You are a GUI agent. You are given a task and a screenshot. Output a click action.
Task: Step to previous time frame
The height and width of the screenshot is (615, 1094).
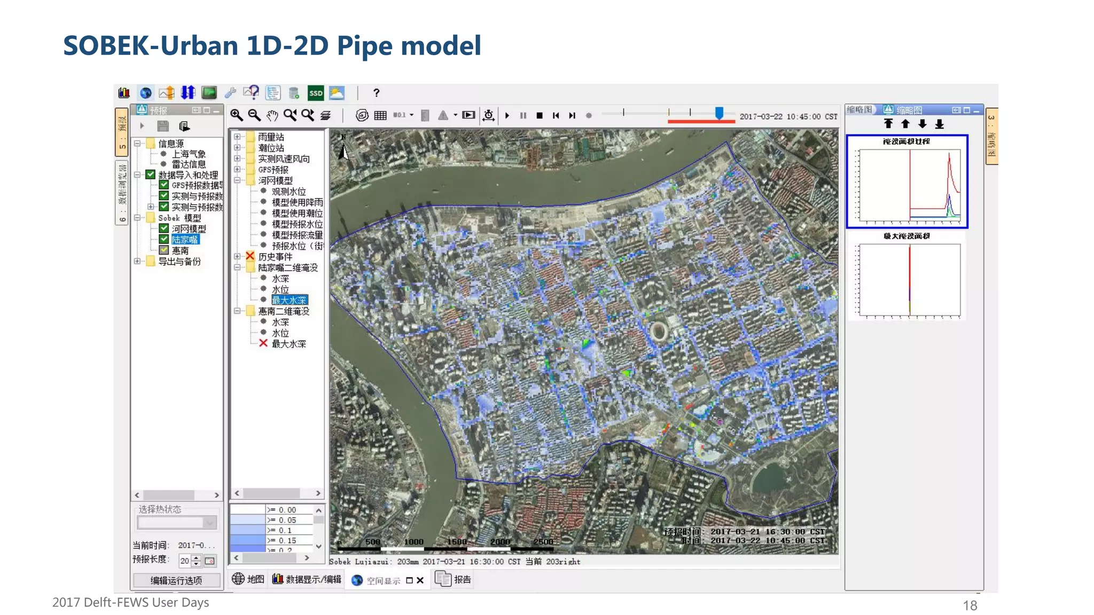pyautogui.click(x=556, y=115)
